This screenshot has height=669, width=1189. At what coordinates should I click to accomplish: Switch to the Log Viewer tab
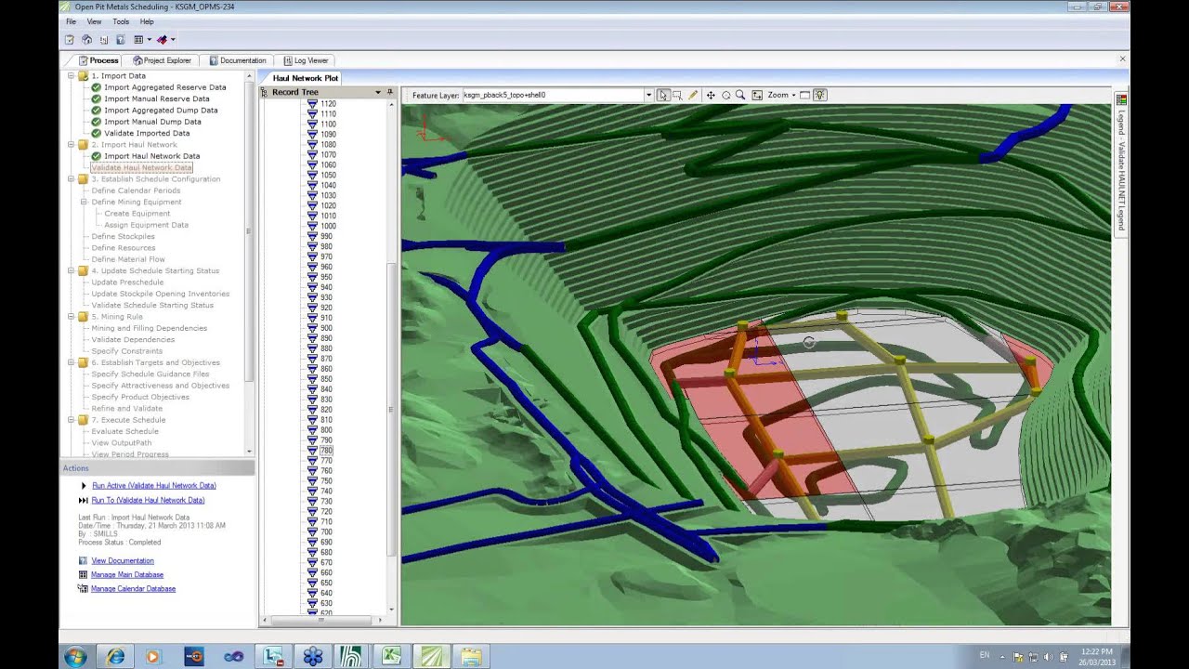point(306,60)
